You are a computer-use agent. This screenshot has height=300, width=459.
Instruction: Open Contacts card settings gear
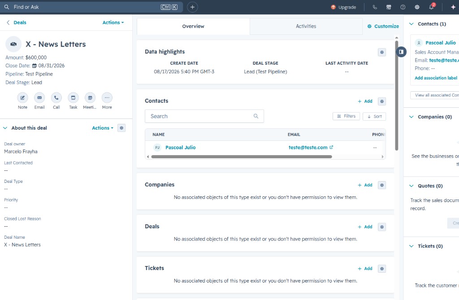[x=382, y=101]
